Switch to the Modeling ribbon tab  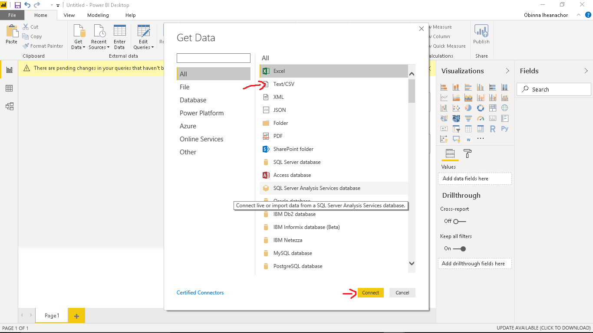coord(98,15)
